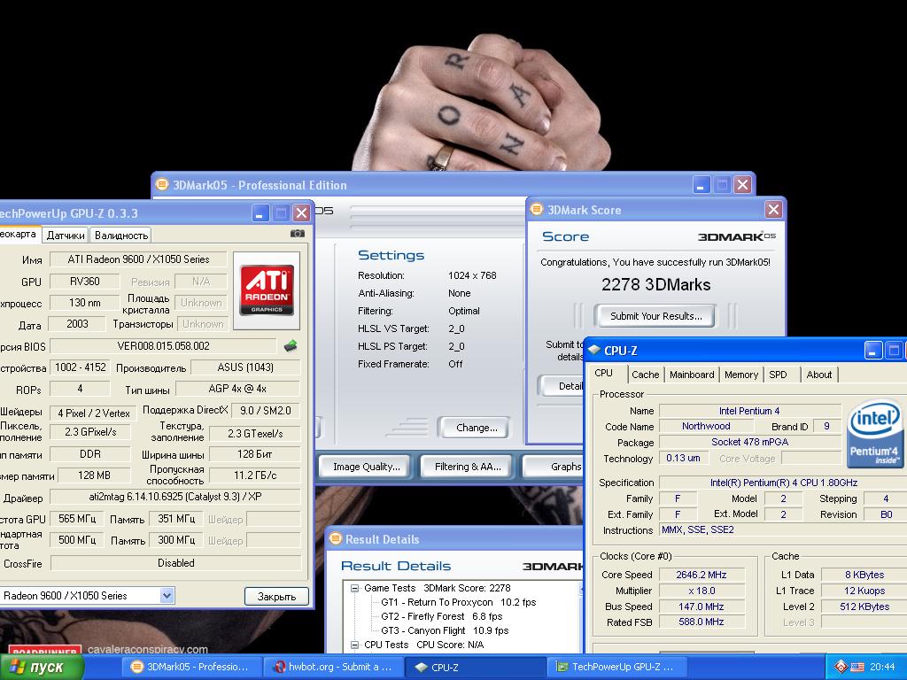907x680 pixels.
Task: Click the manufacturer field ASUS (1043)
Action: click(245, 367)
